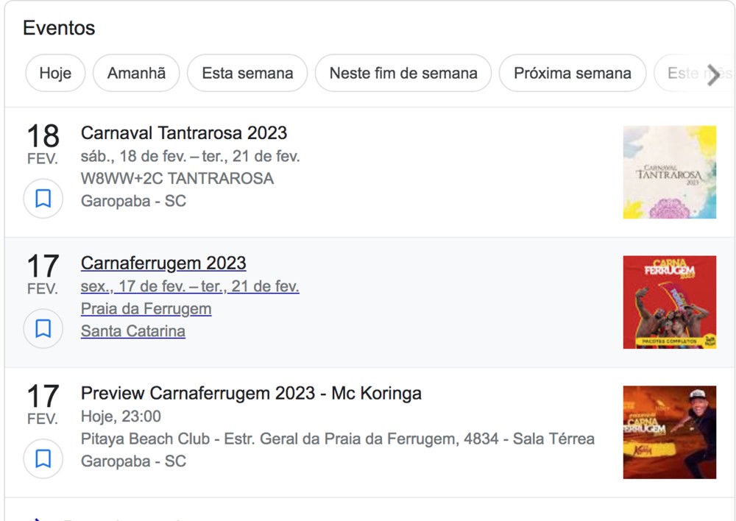Open the red Carnaferrugem poster thumbnail

point(669,302)
